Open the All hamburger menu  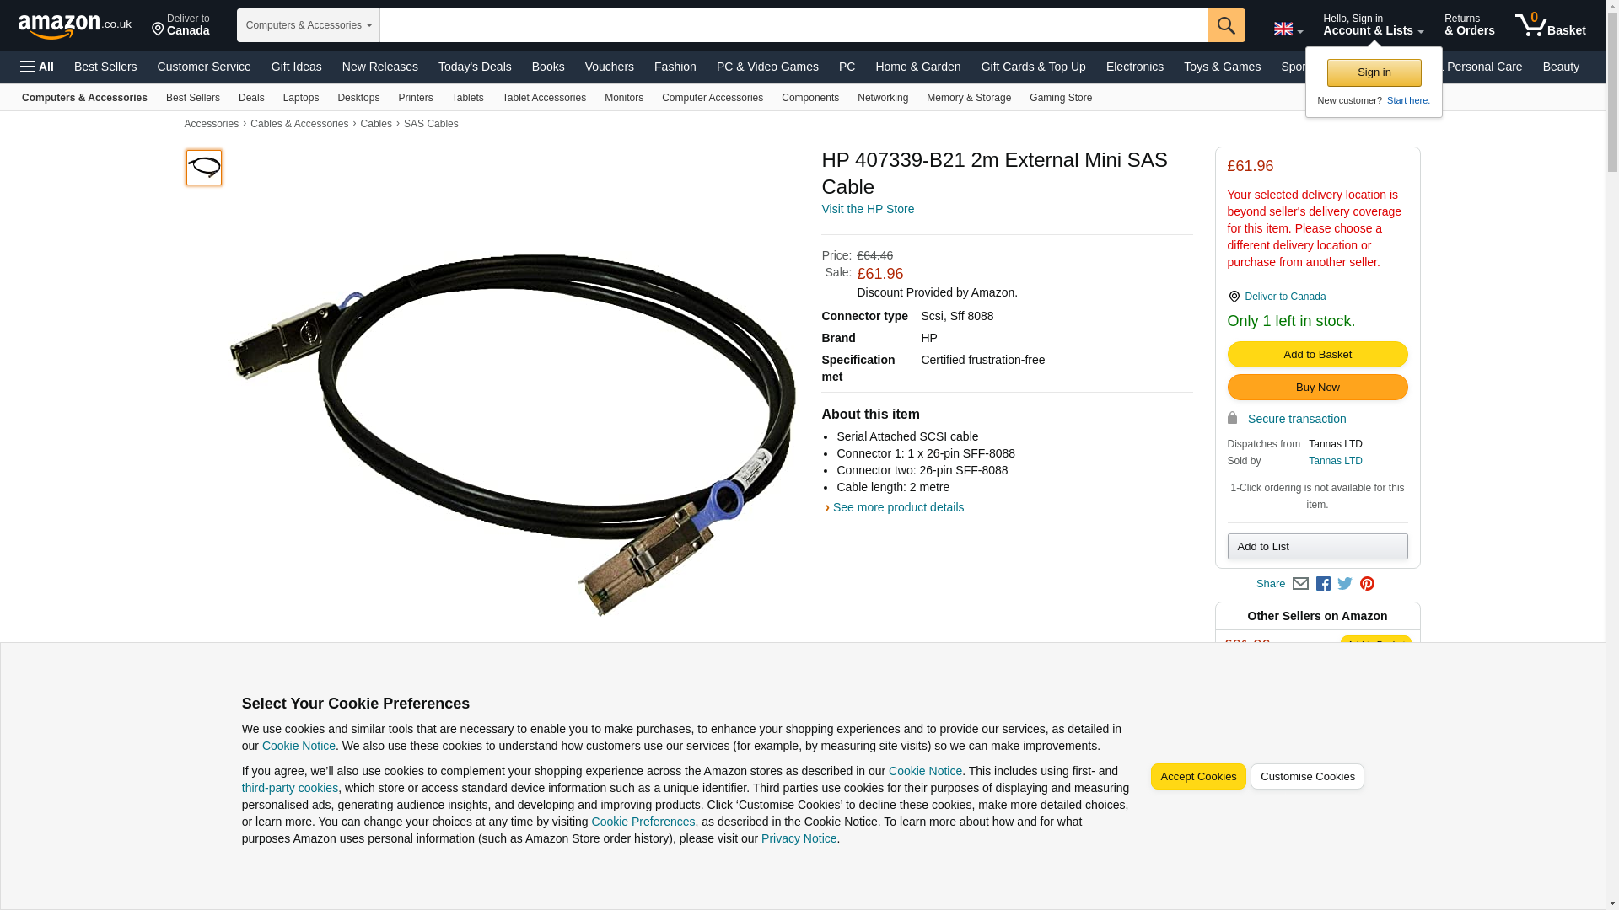point(37,67)
